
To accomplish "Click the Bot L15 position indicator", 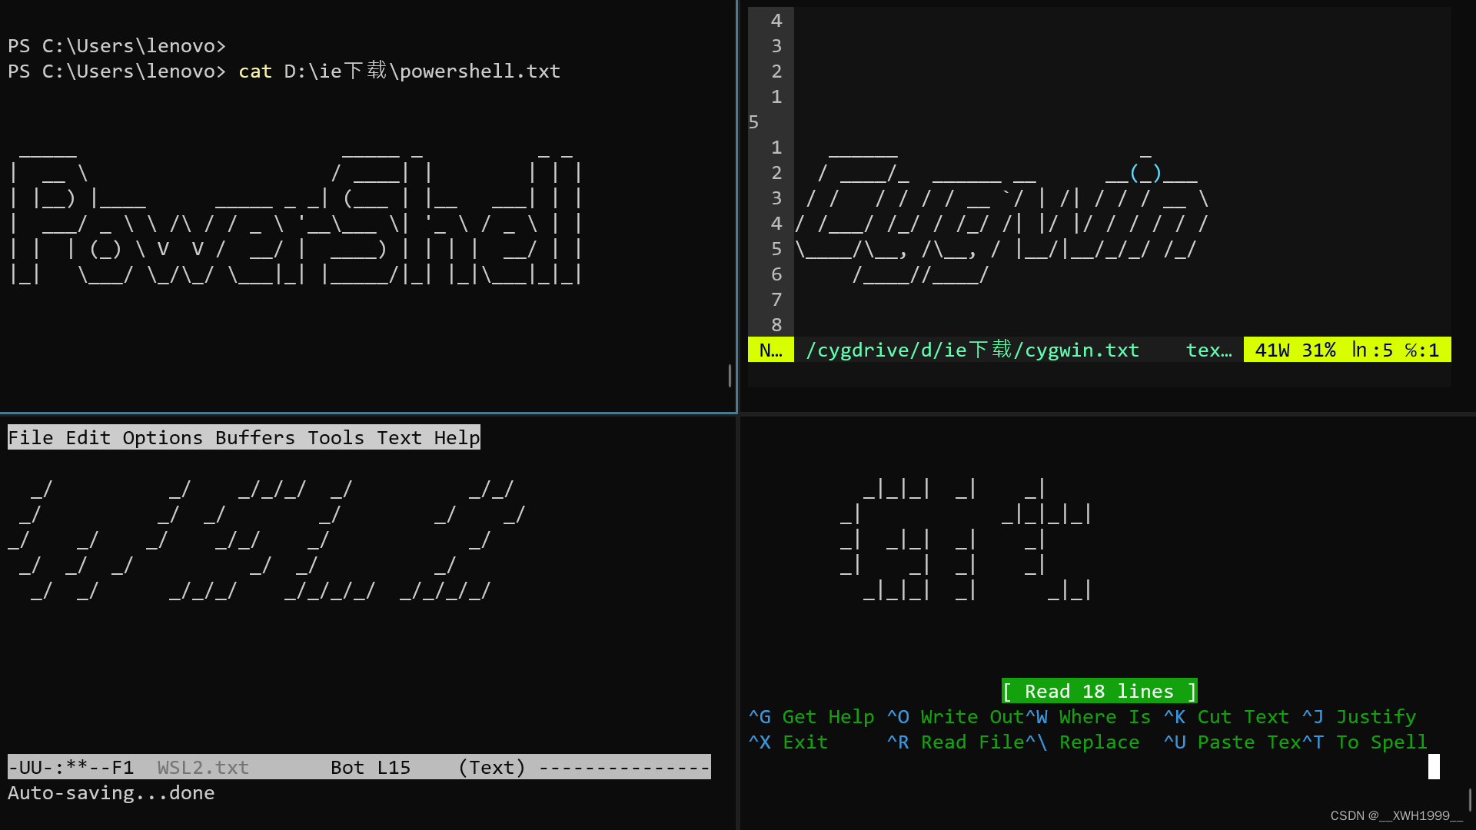I will [x=371, y=767].
